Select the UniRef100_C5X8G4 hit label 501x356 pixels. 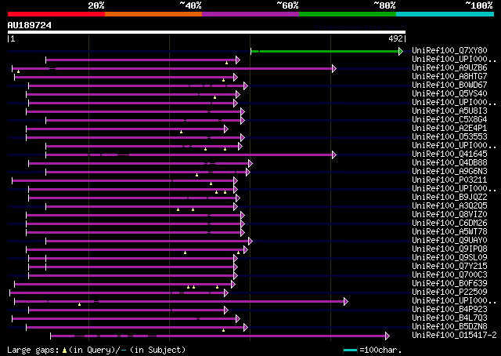(x=449, y=119)
